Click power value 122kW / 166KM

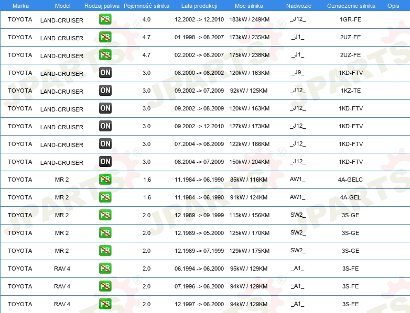(249, 144)
